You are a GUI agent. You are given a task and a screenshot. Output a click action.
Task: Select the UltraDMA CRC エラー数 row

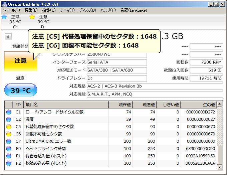pos(111,141)
